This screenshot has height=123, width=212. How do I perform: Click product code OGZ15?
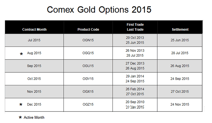point(88,104)
